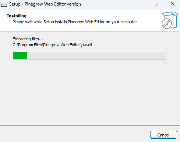This screenshot has height=142, width=180.
Task: Click the disabled maximize button
Action: (156, 4)
